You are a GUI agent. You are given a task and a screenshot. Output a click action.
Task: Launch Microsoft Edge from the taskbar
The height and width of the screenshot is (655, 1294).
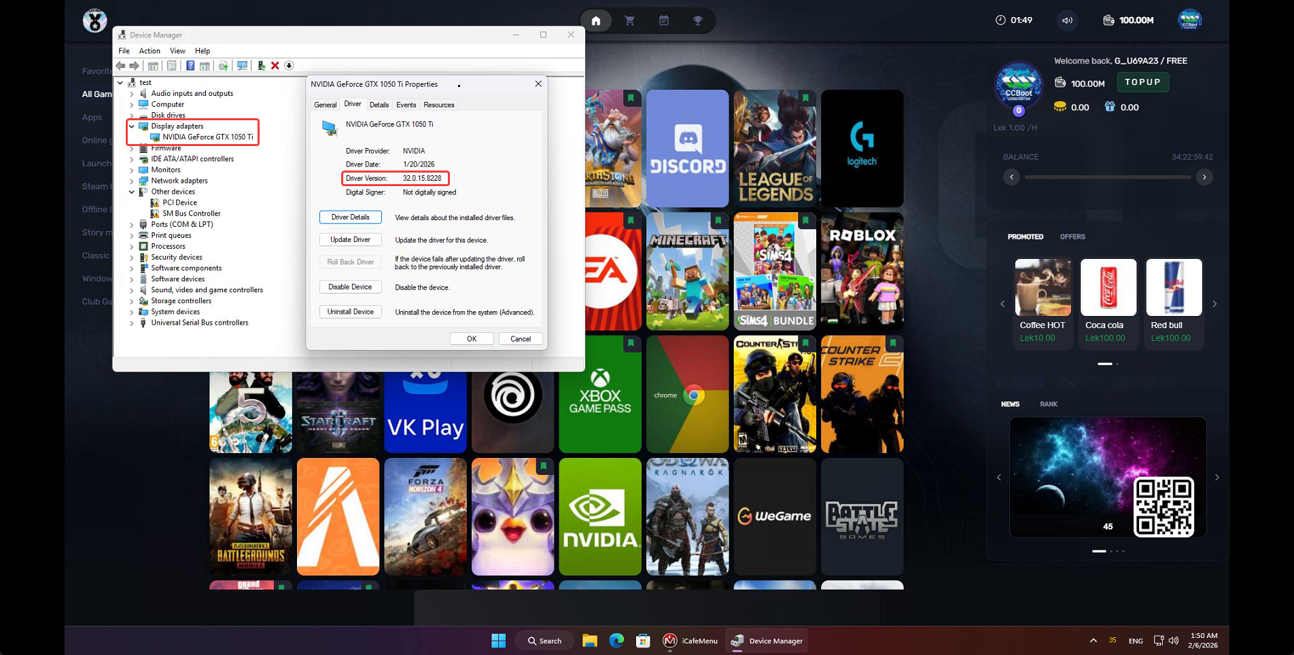click(x=616, y=641)
